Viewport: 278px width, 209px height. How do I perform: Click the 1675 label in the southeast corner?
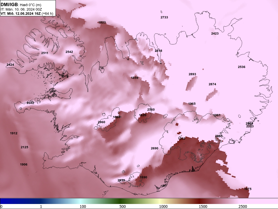click(248, 189)
